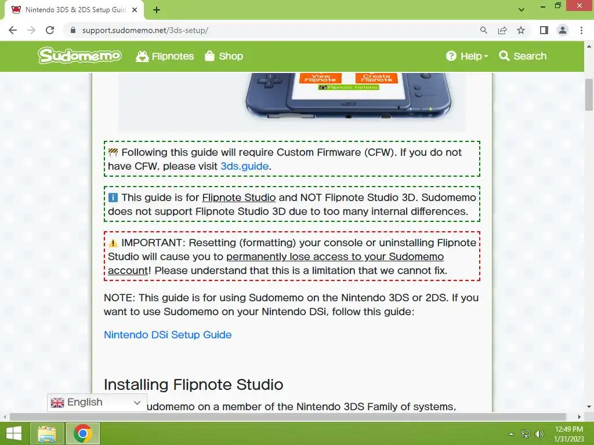Go back to the previous page
Viewport: 594px width, 445px height.
coord(13,30)
